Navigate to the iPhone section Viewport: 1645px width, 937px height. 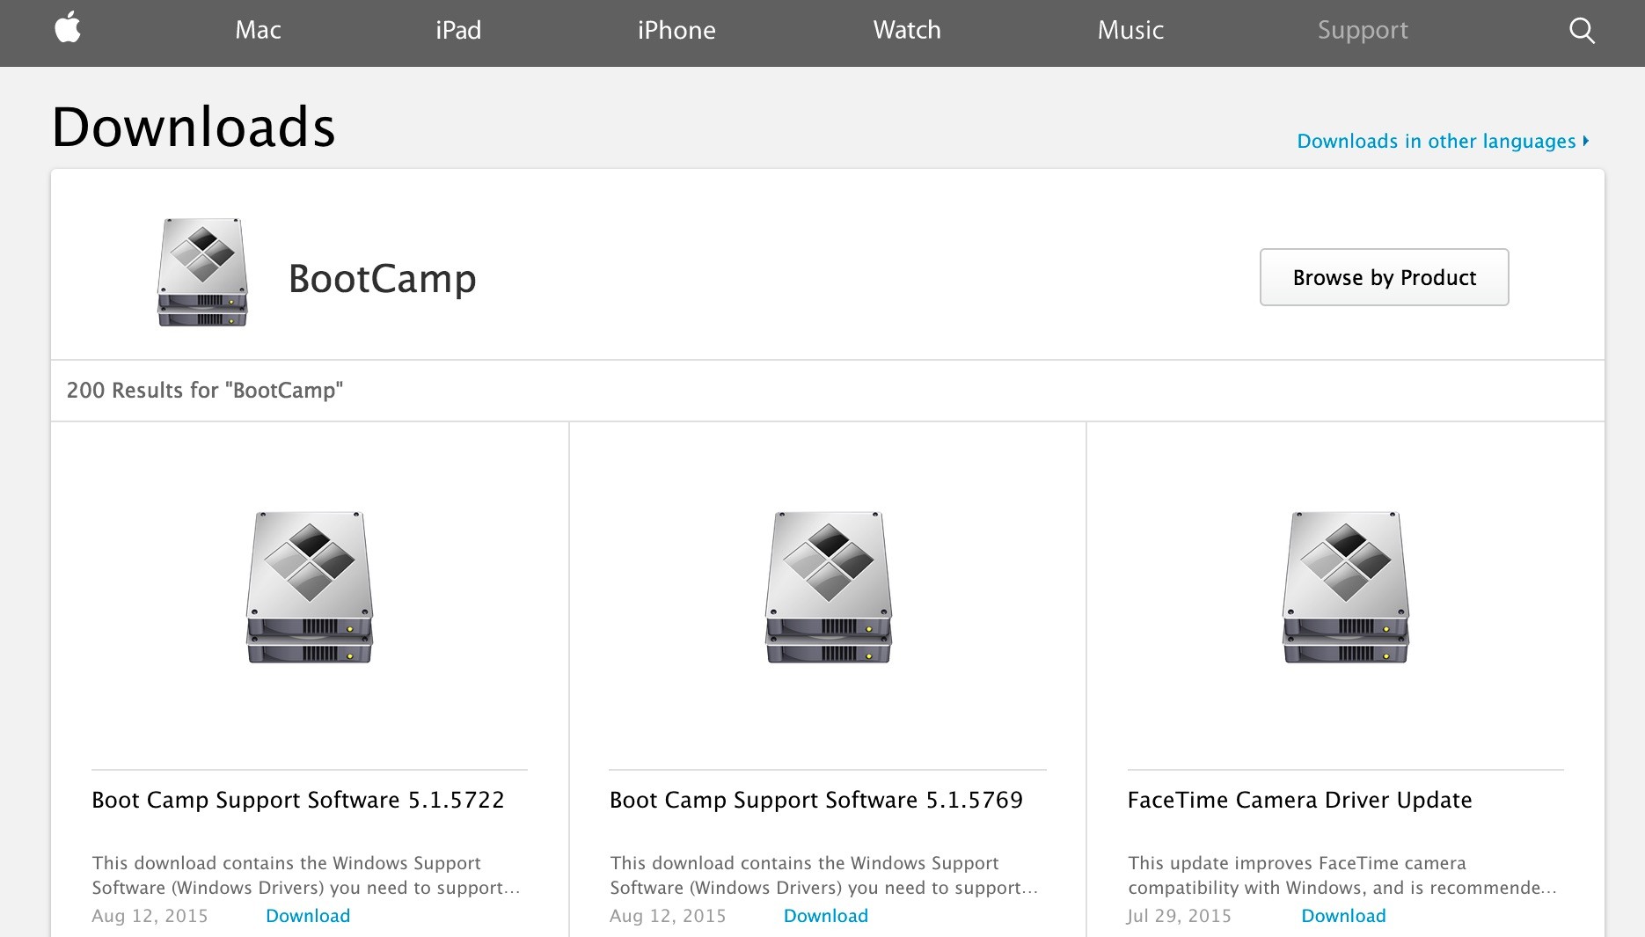676,31
